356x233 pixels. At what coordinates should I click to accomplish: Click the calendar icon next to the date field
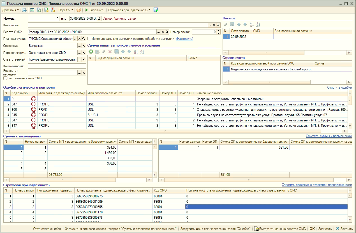(x=99, y=19)
